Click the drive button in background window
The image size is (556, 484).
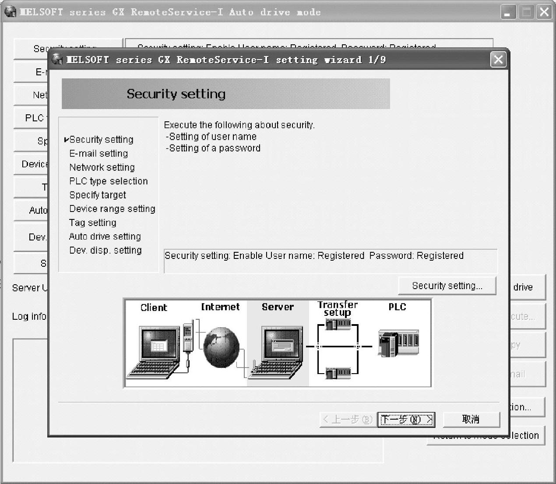(528, 287)
